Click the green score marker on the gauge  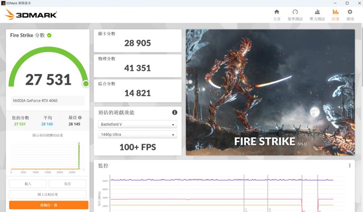[86, 83]
